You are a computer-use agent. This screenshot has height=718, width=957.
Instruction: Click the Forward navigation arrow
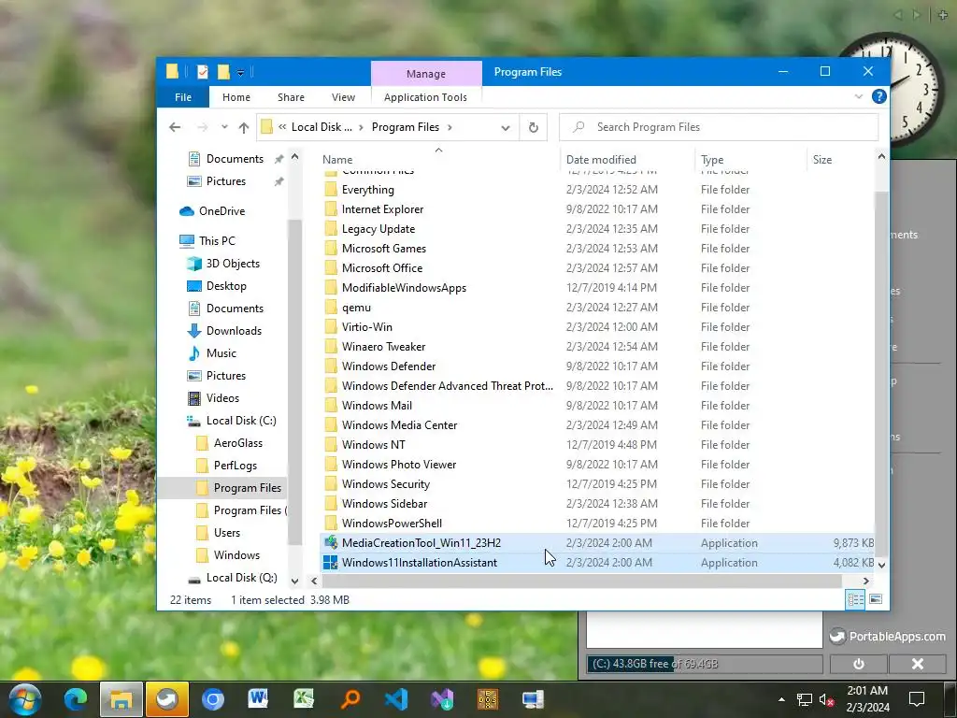(202, 127)
